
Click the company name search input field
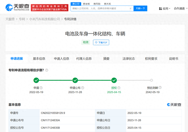point(102,8)
